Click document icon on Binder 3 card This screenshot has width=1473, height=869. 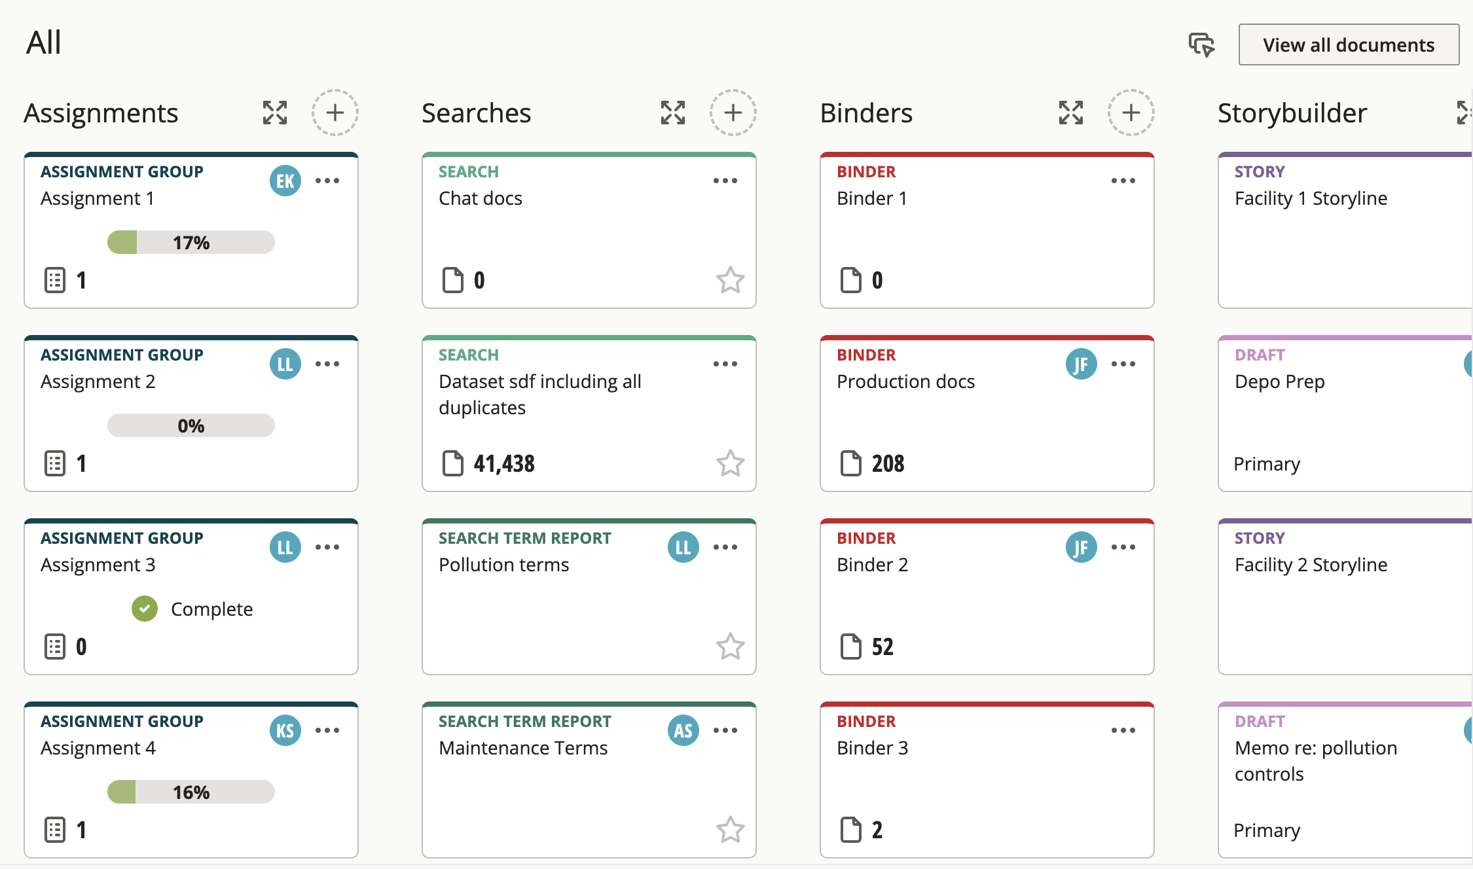click(x=851, y=830)
